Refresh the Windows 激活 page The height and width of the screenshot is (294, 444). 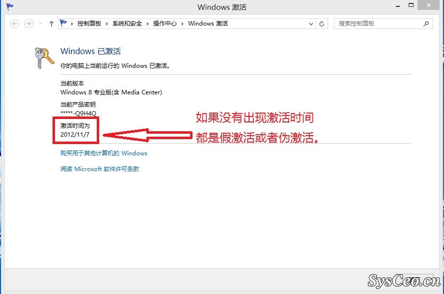coord(322,24)
